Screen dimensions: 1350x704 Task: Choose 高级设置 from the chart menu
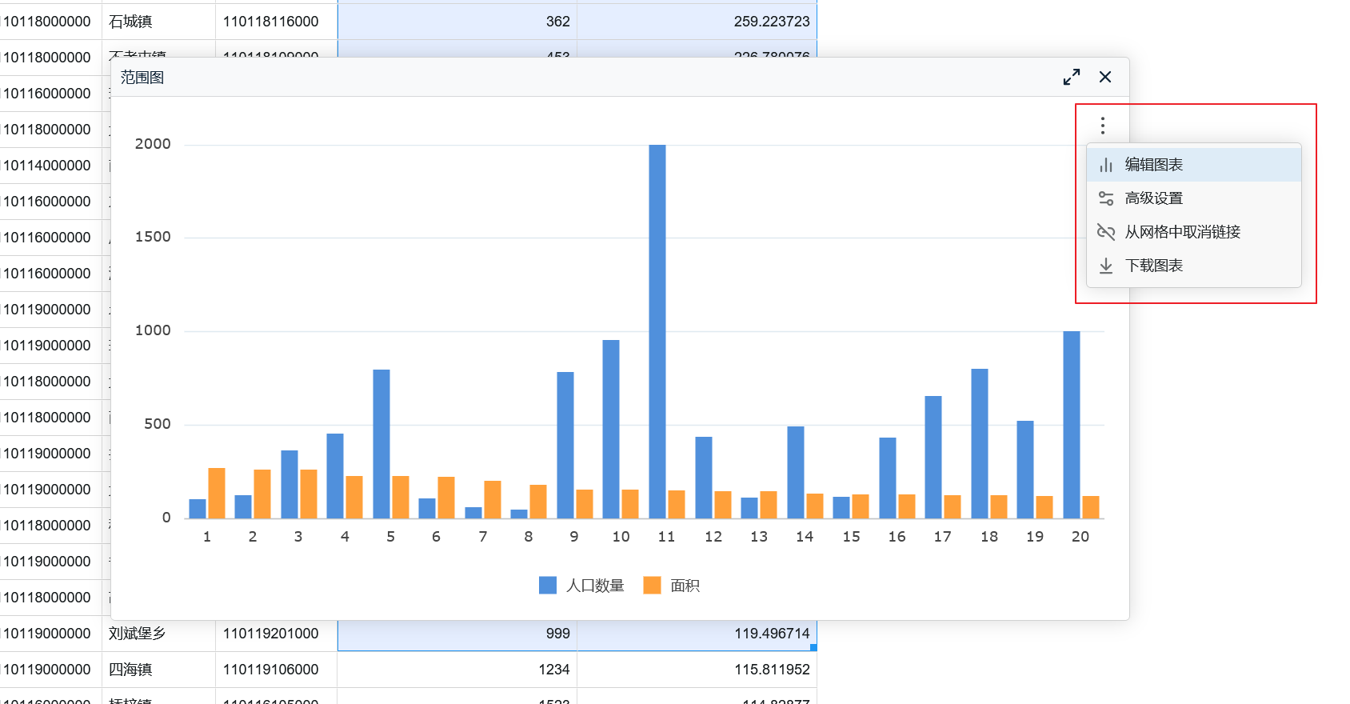tap(1153, 198)
